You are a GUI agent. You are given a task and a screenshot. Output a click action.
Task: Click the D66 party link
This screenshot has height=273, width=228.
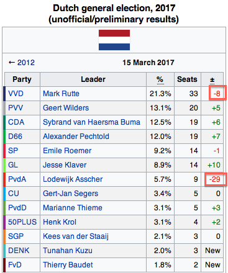point(15,136)
